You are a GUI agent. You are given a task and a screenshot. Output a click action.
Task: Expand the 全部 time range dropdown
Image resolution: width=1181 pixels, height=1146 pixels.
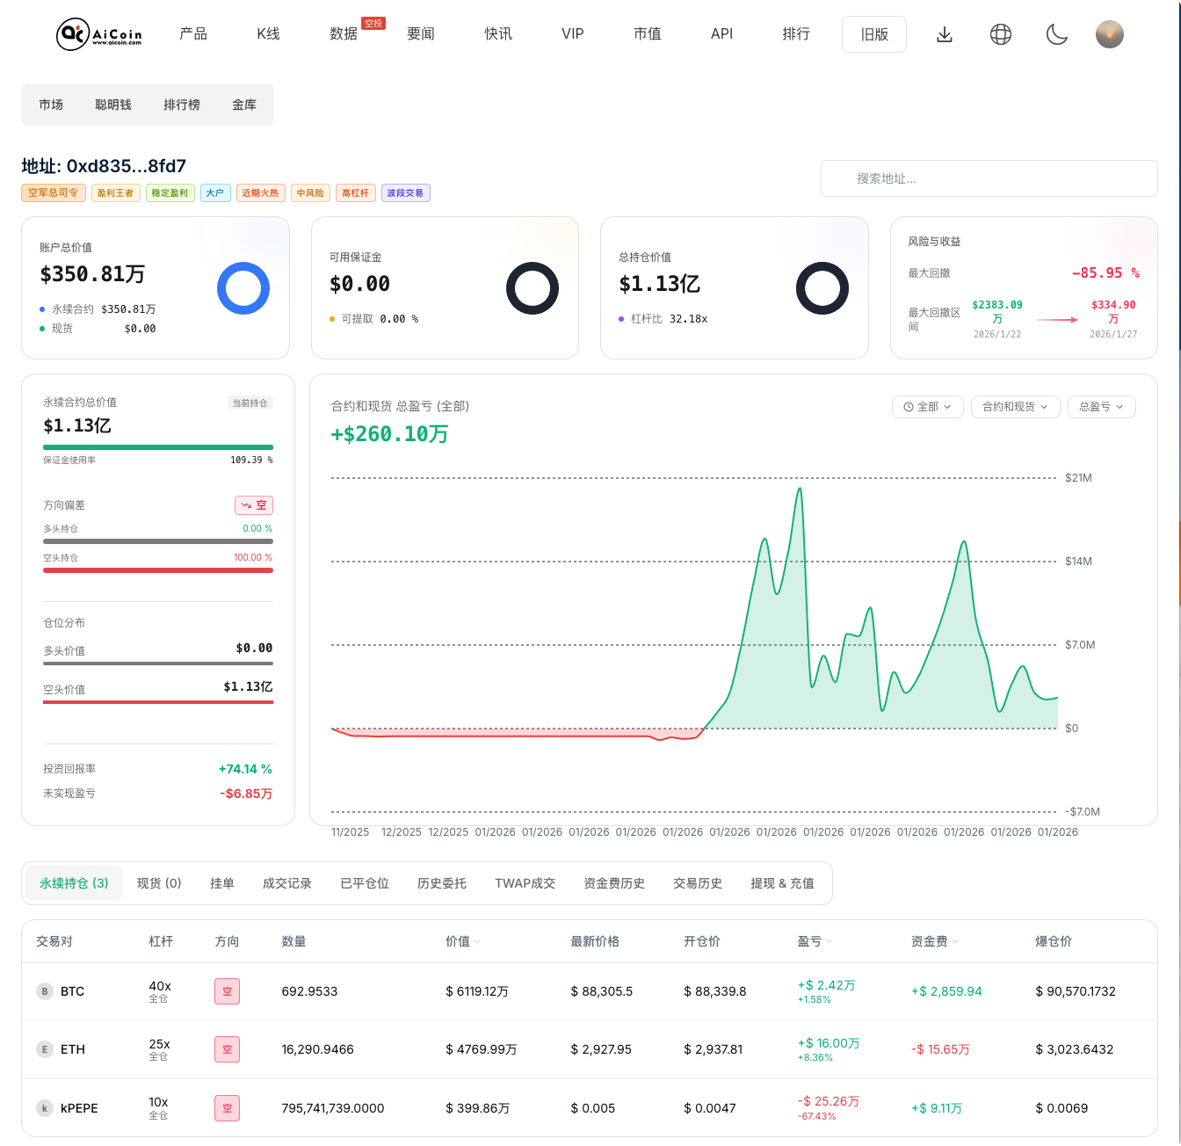tap(927, 407)
